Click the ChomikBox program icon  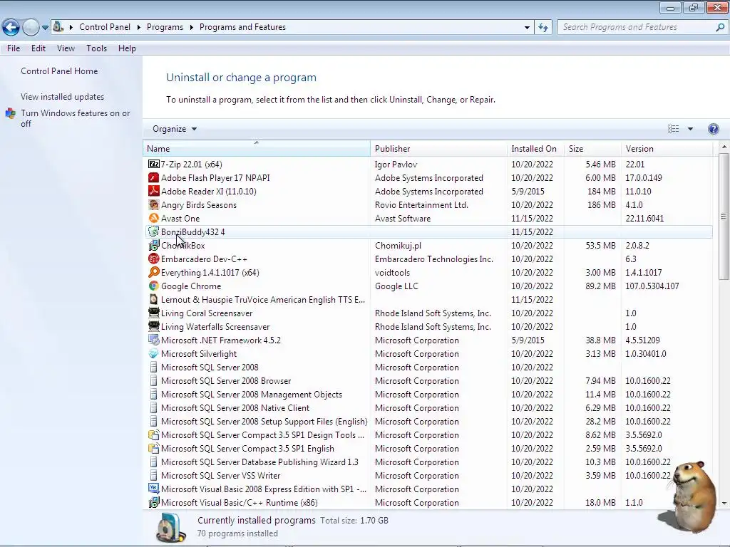pyautogui.click(x=154, y=245)
